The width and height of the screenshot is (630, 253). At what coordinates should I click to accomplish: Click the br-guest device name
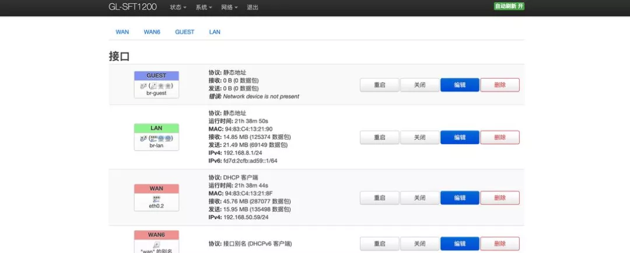156,93
